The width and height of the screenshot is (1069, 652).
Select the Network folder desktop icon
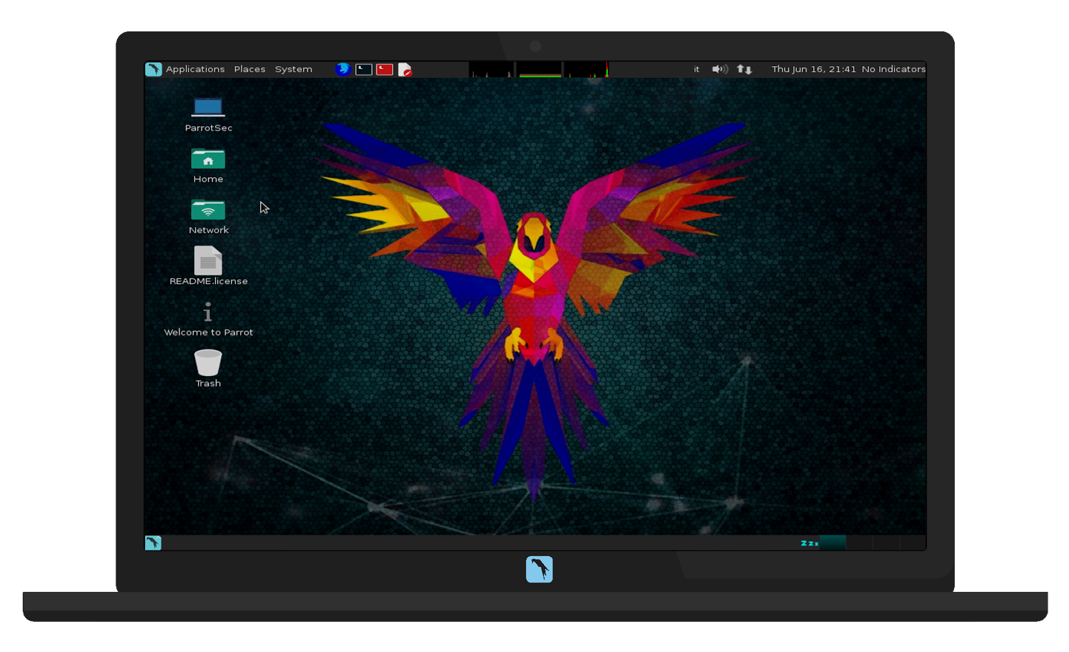coord(208,217)
